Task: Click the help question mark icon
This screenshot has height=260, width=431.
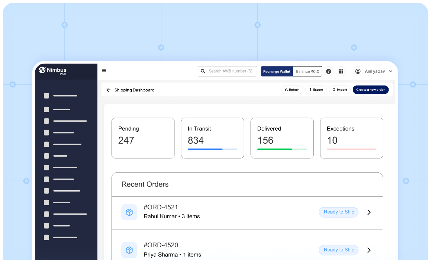Action: (328, 71)
